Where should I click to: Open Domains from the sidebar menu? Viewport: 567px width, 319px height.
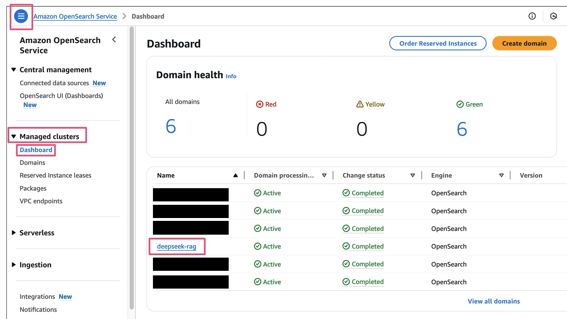point(32,162)
